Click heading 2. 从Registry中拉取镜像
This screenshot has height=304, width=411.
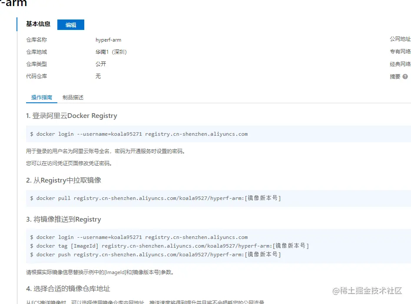click(64, 180)
